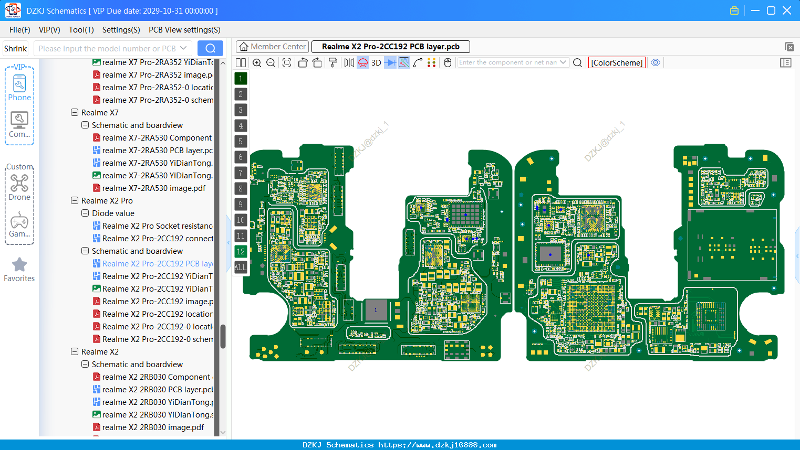Click the split view icon in the PCB toolbar
The image size is (800, 450).
pyautogui.click(x=241, y=62)
